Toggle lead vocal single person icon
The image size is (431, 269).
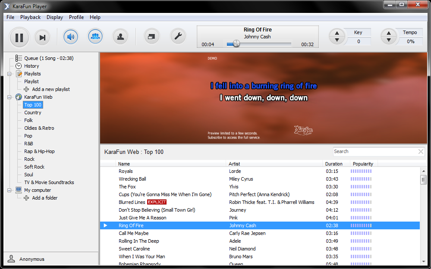(x=120, y=37)
